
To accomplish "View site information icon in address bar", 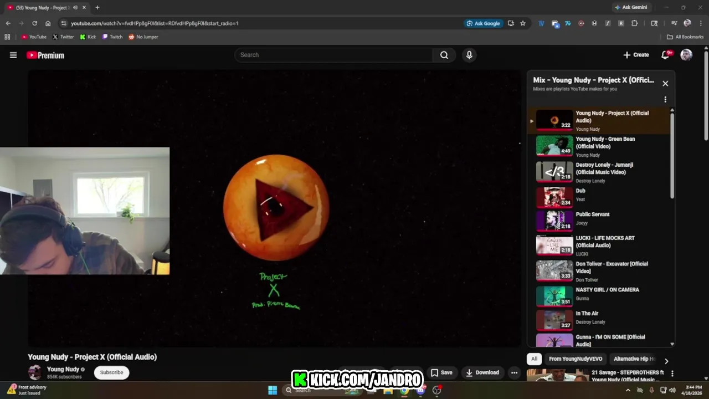I will 64,23.
